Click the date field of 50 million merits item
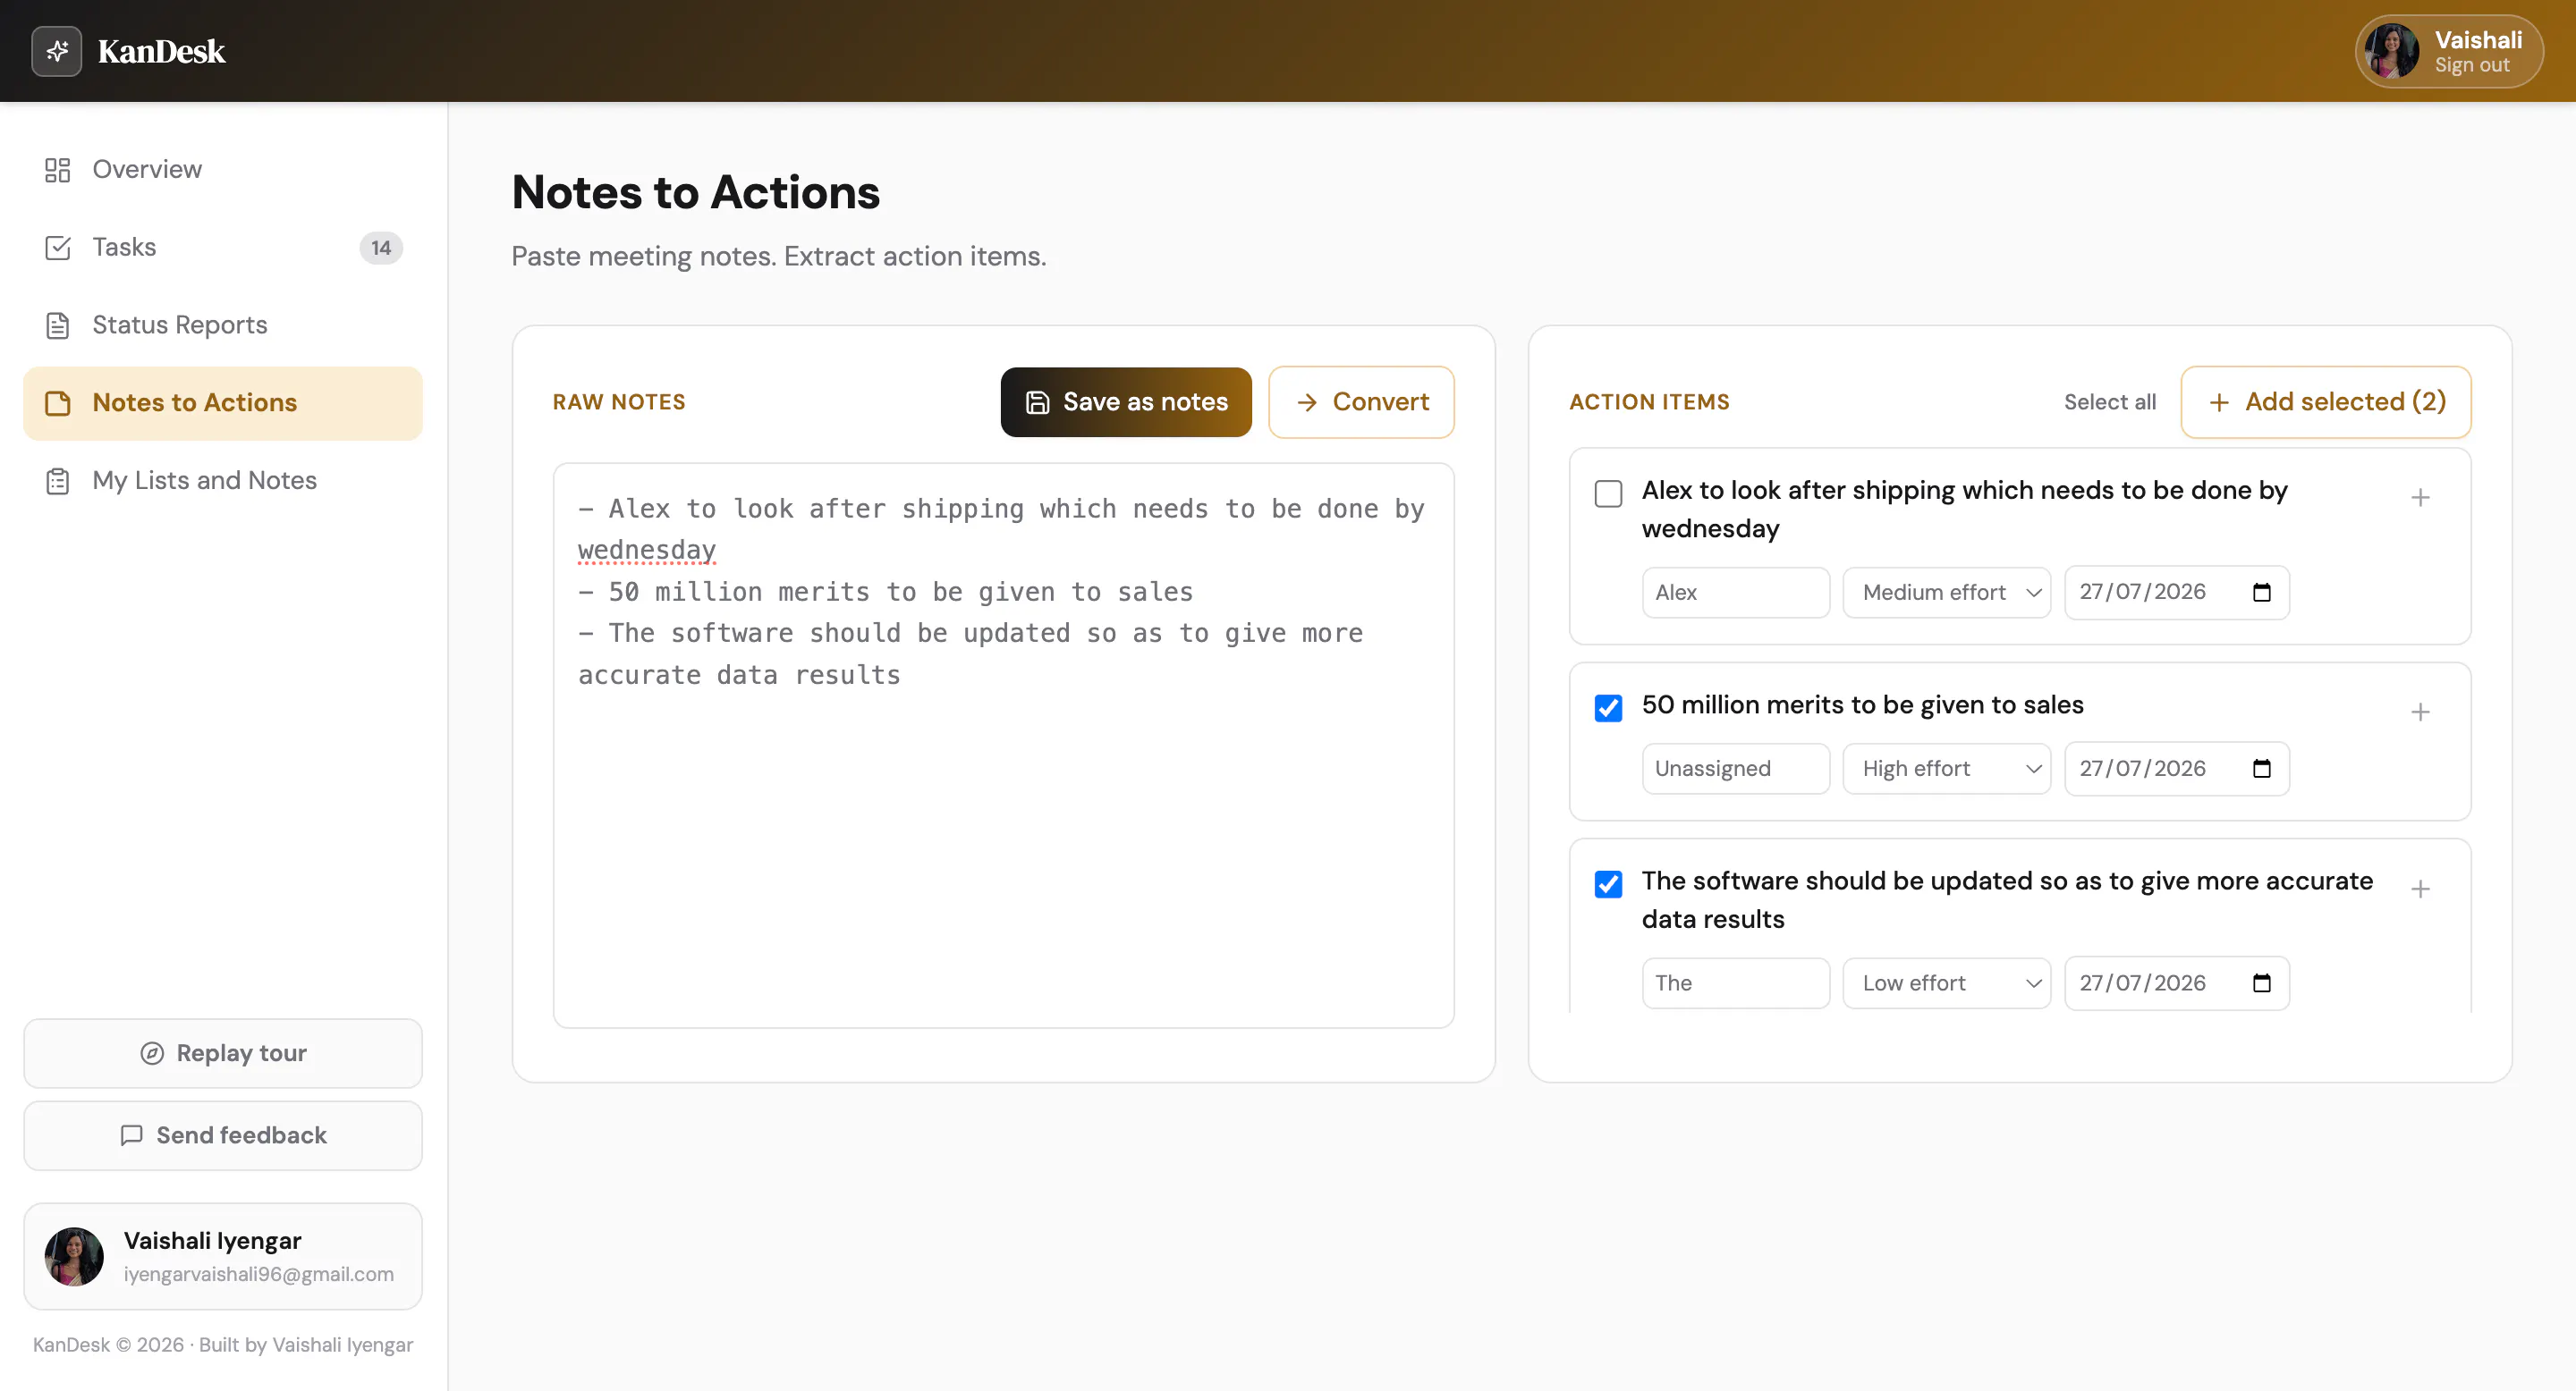The width and height of the screenshot is (2576, 1391). (2176, 769)
